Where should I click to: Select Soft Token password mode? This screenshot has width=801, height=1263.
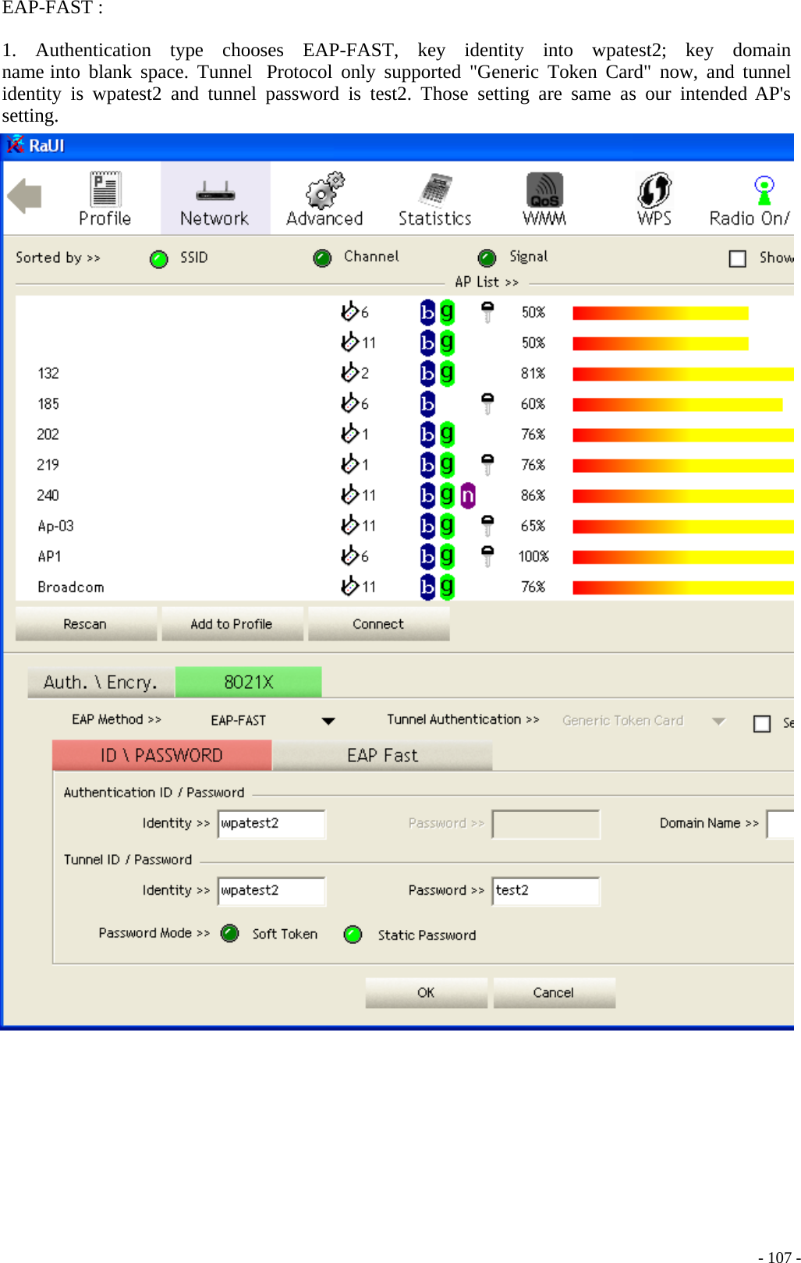[230, 934]
